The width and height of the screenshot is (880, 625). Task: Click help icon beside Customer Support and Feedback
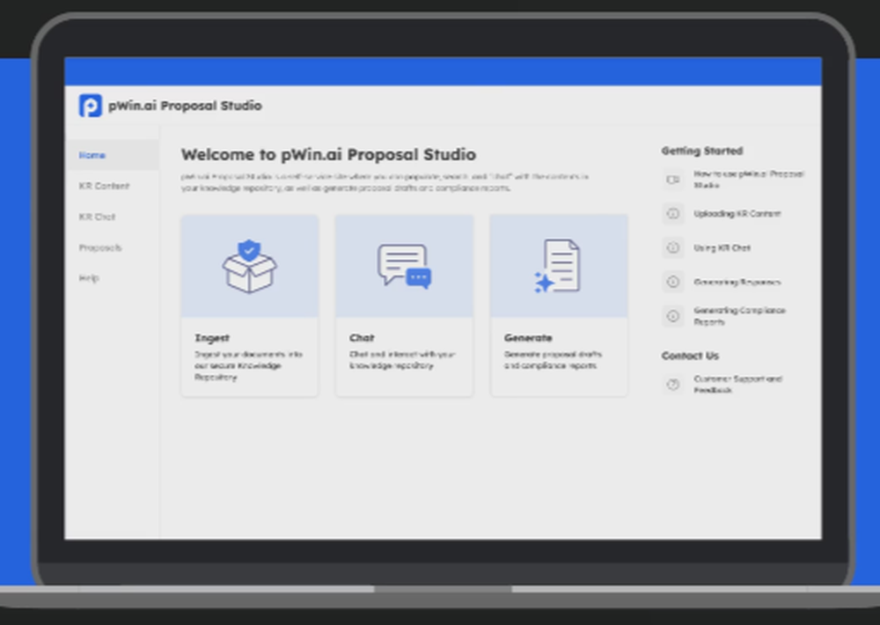click(x=673, y=384)
